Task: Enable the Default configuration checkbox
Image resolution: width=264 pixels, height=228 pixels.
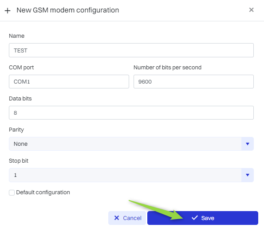Action: click(12, 192)
